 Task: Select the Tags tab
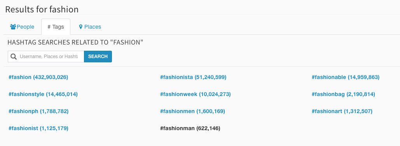pos(56,27)
